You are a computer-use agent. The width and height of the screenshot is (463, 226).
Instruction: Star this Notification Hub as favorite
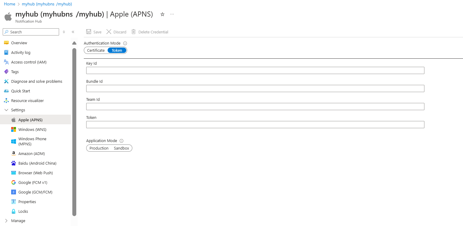162,14
